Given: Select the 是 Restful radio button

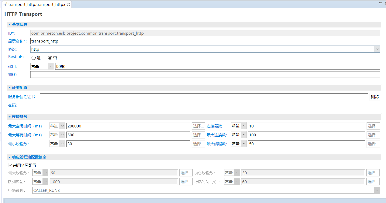Looking at the screenshot, I should 34,58.
